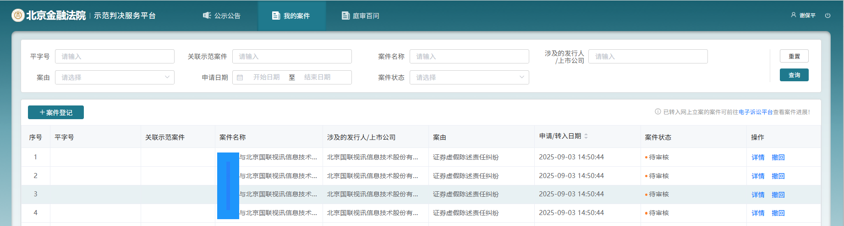Click row 2 案由 证券虚假陈述责任纠纷
This screenshot has height=226, width=844.
[466, 176]
